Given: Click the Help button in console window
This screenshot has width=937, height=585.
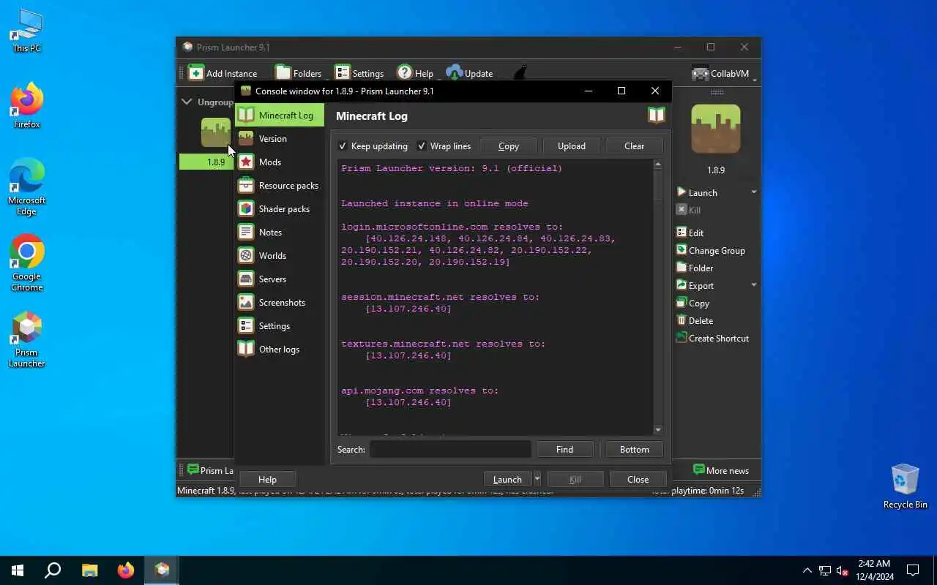Looking at the screenshot, I should coord(267,479).
